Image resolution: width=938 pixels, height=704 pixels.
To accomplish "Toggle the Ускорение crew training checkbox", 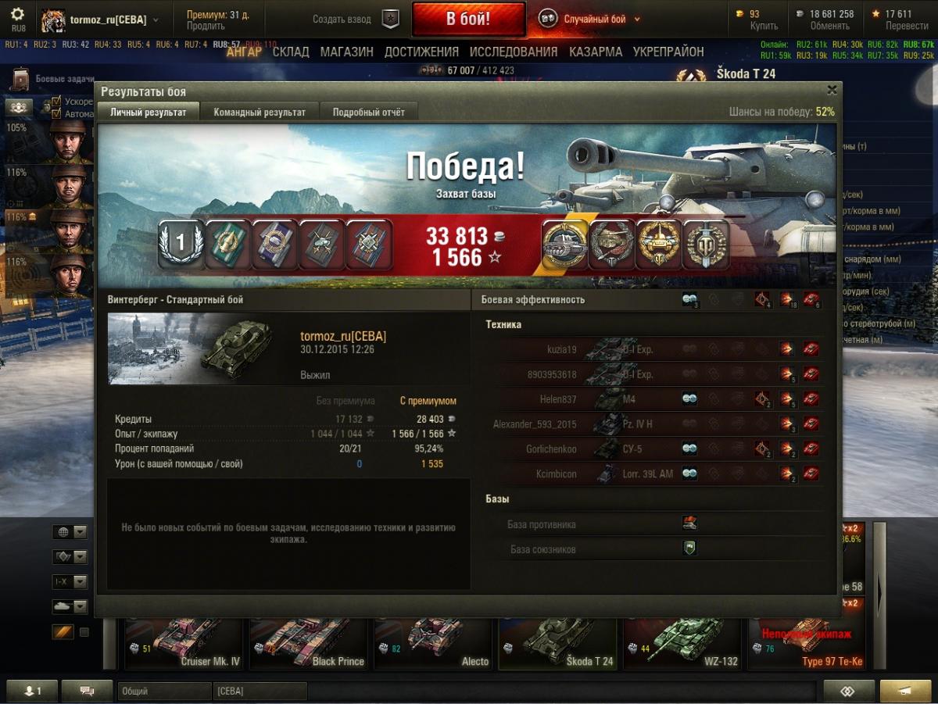I will click(x=56, y=102).
